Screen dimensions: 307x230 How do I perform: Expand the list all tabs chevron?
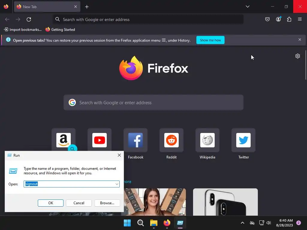tap(247, 7)
